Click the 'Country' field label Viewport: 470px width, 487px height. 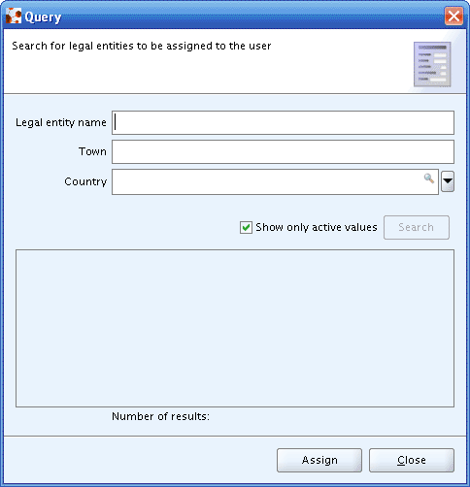85,181
